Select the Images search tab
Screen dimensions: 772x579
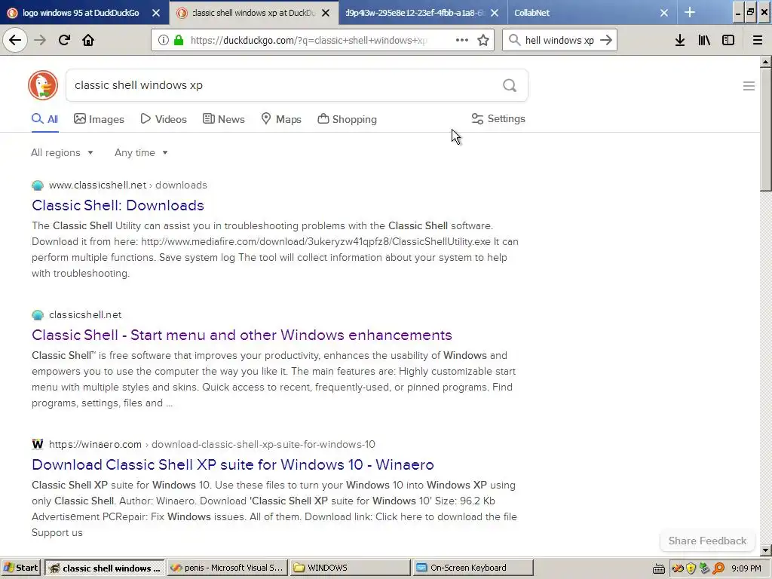click(99, 119)
